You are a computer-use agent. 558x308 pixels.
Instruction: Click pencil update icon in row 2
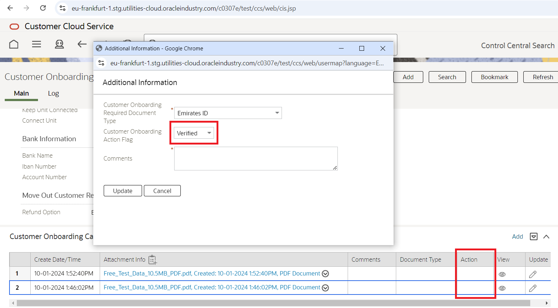click(533, 288)
